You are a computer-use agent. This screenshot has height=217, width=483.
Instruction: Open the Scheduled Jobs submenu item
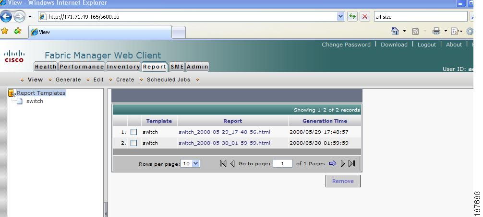169,80
